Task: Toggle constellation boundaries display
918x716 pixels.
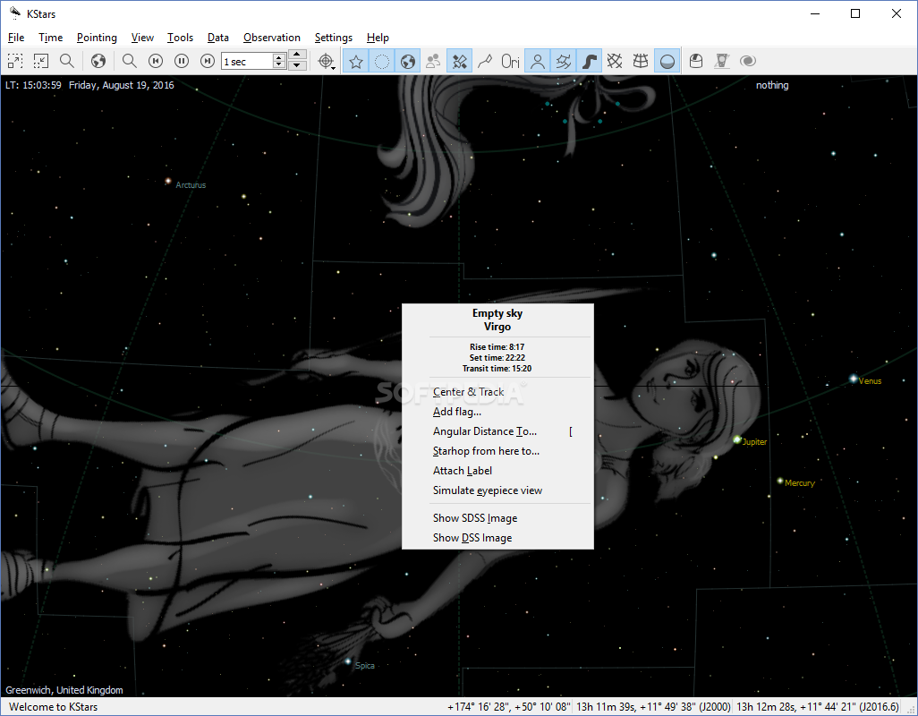Action: pos(563,61)
